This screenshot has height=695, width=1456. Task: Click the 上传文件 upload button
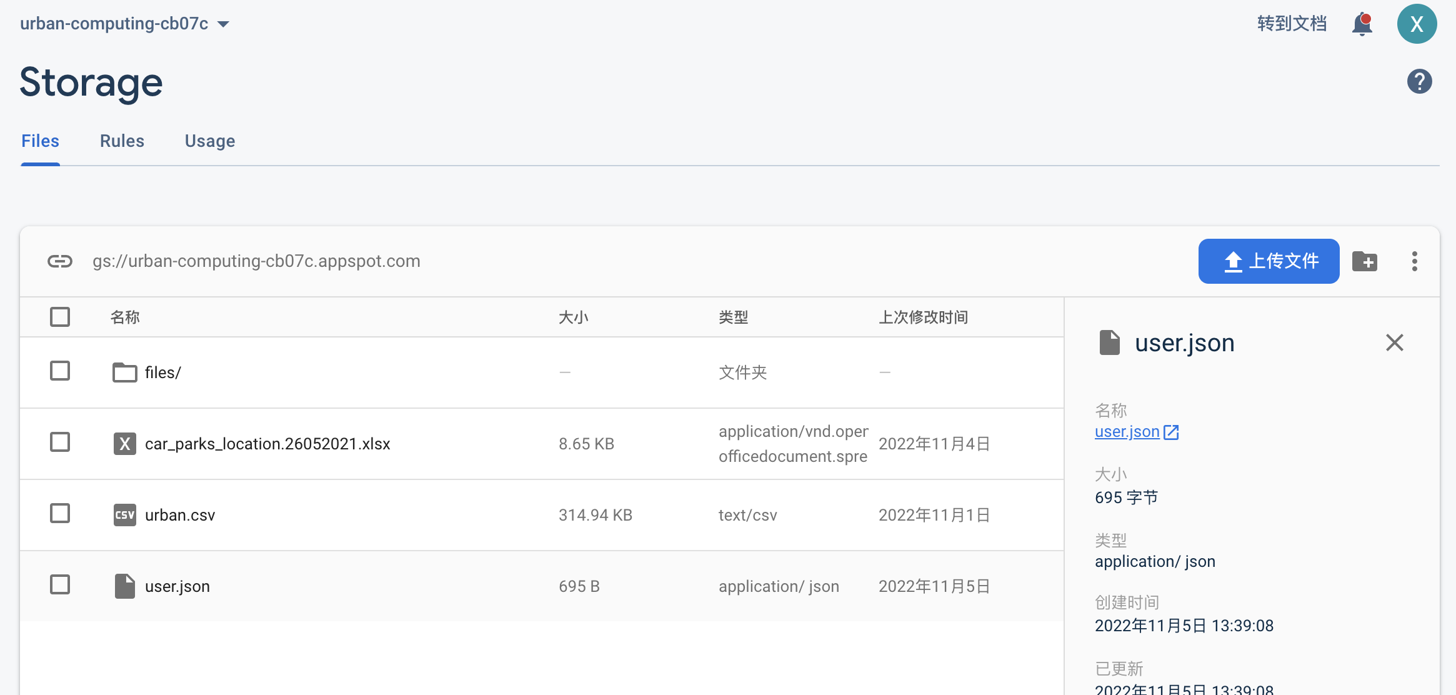(1269, 261)
